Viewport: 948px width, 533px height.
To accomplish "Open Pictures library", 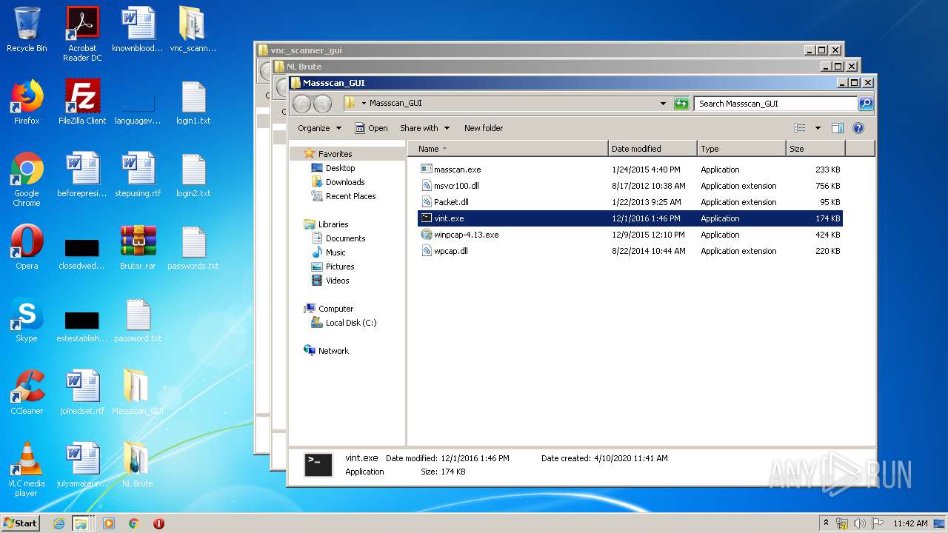I will (x=333, y=266).
